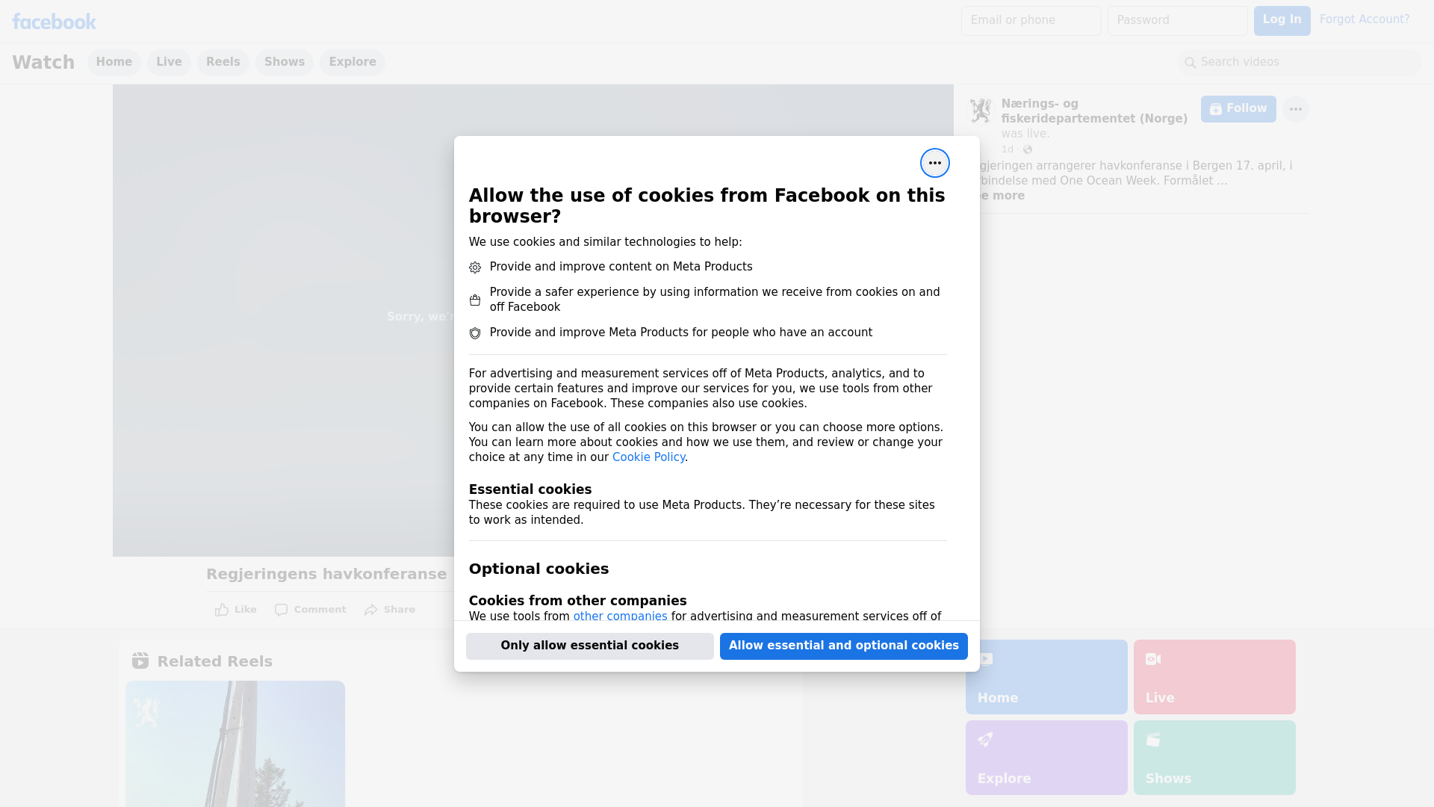Image resolution: width=1434 pixels, height=807 pixels.
Task: Click Forgot Account? link
Action: (x=1365, y=19)
